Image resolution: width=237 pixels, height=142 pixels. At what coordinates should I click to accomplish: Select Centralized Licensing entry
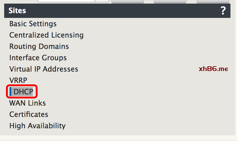(46, 35)
